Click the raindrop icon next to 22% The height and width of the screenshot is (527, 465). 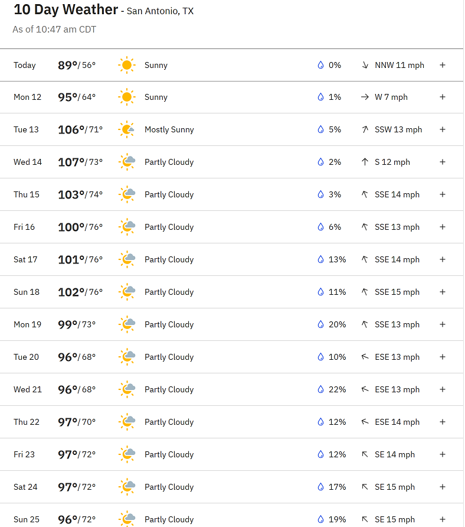point(320,389)
